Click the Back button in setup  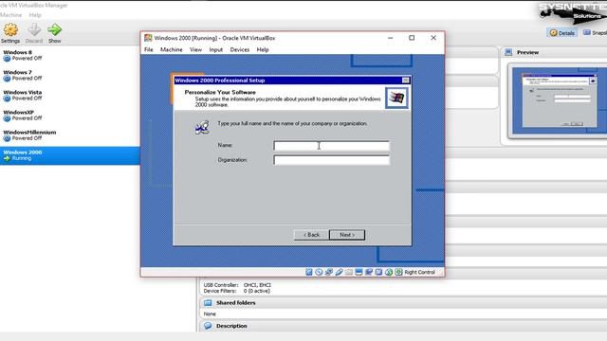311,235
